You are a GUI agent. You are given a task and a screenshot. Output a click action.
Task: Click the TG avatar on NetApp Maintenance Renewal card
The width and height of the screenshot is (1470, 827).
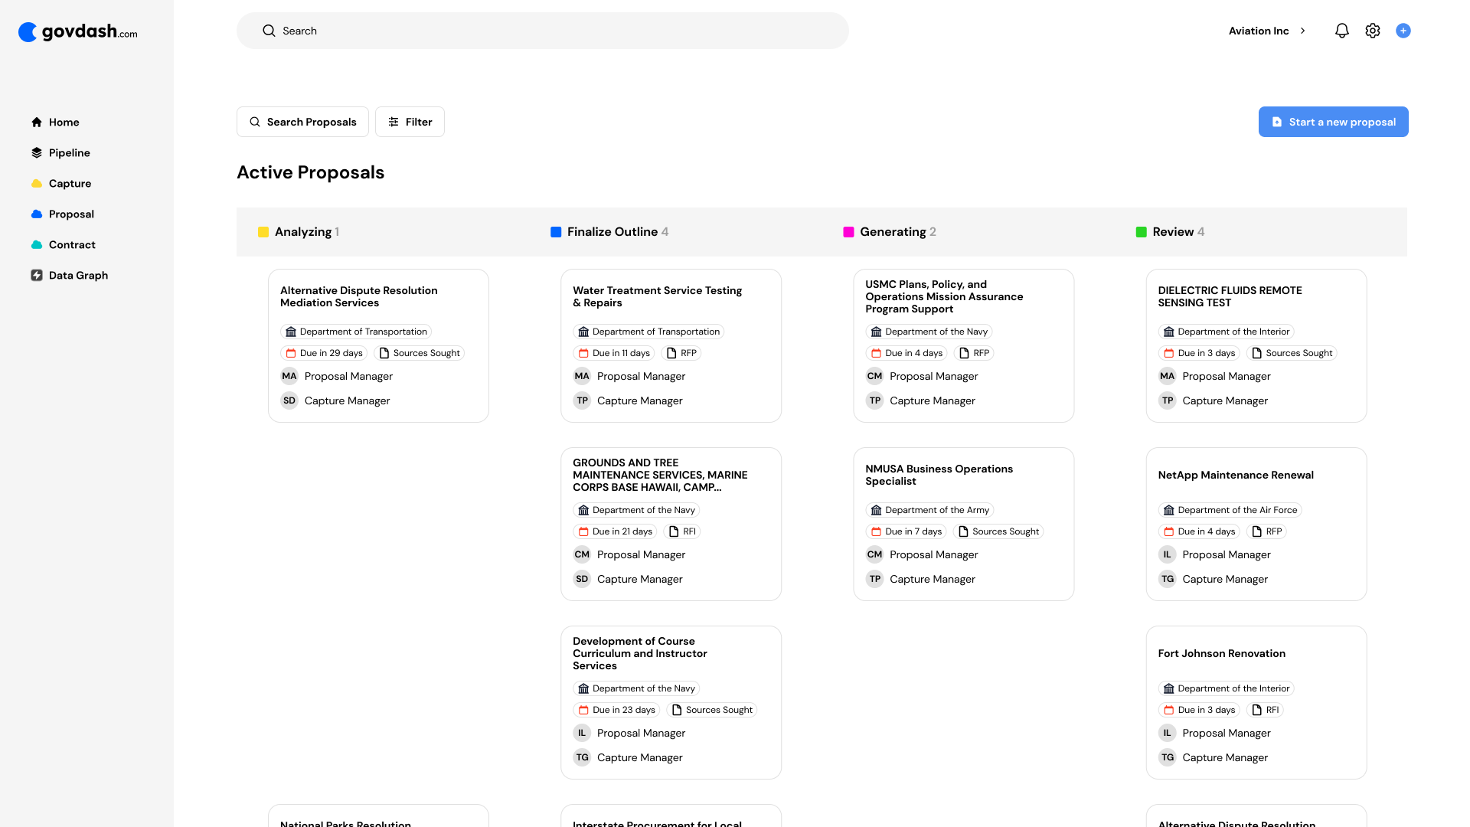pyautogui.click(x=1167, y=579)
